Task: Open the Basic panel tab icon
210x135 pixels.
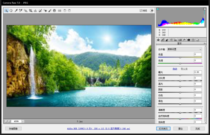Action: coord(158,40)
